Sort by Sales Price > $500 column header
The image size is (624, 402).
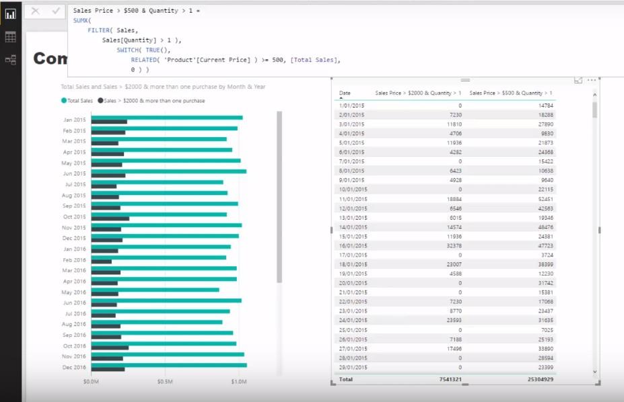[511, 93]
